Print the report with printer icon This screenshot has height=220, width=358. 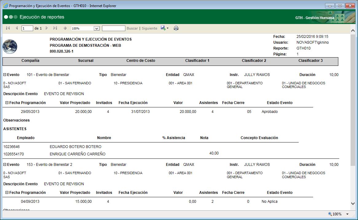[x=176, y=28]
